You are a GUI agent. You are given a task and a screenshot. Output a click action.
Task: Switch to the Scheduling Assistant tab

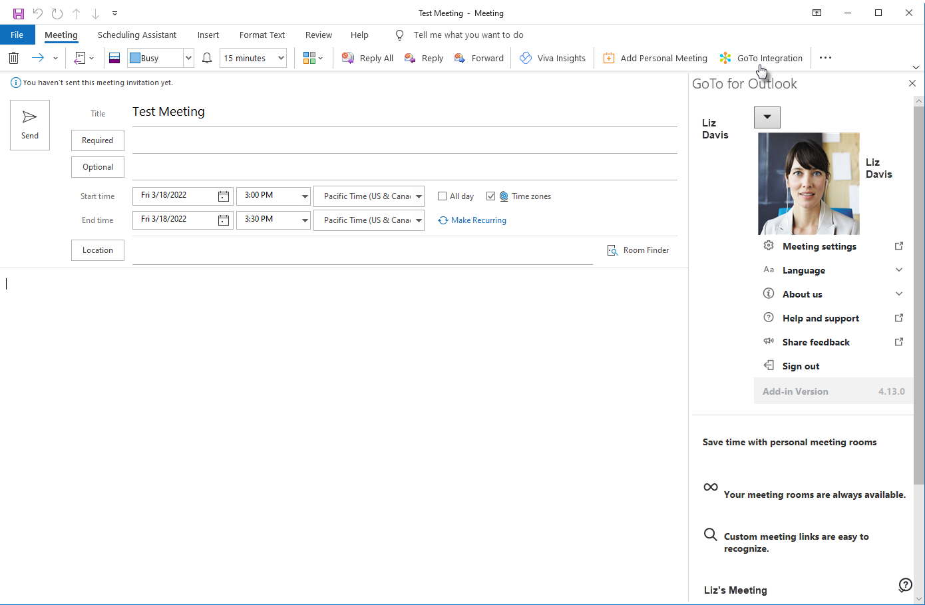click(137, 35)
